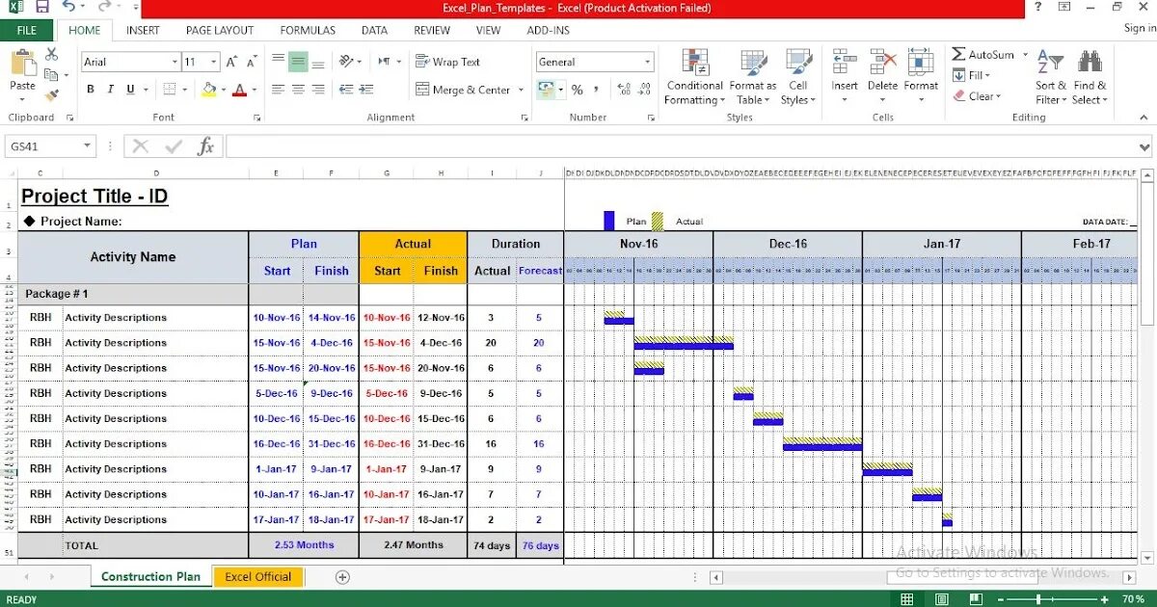Click the New Sheet plus button
This screenshot has height=607, width=1157.
coord(342,576)
